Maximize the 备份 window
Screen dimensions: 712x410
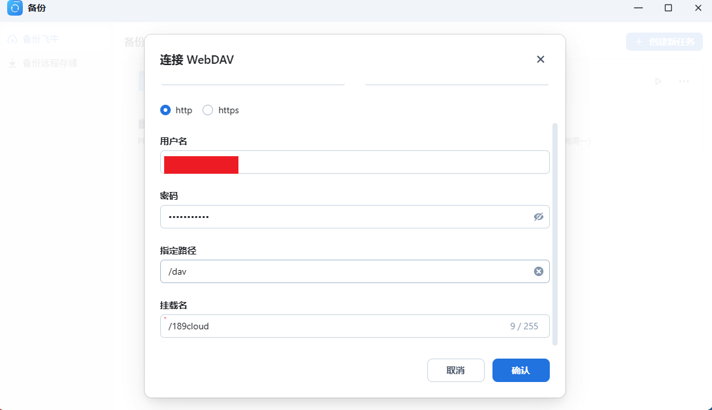668,8
